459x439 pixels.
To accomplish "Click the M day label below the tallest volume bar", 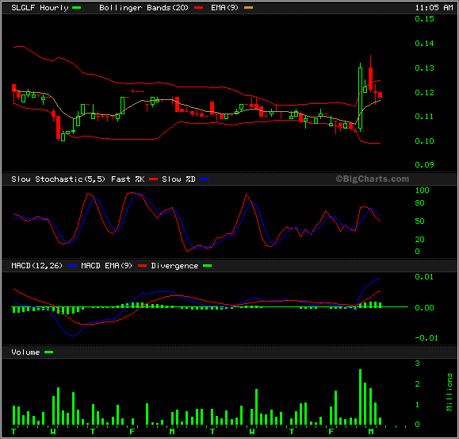I will [x=371, y=432].
